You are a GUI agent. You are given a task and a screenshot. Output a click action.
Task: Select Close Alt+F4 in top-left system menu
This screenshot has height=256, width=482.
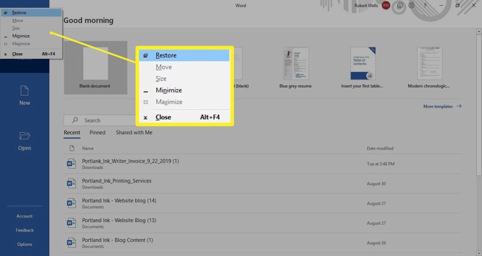pyautogui.click(x=17, y=54)
